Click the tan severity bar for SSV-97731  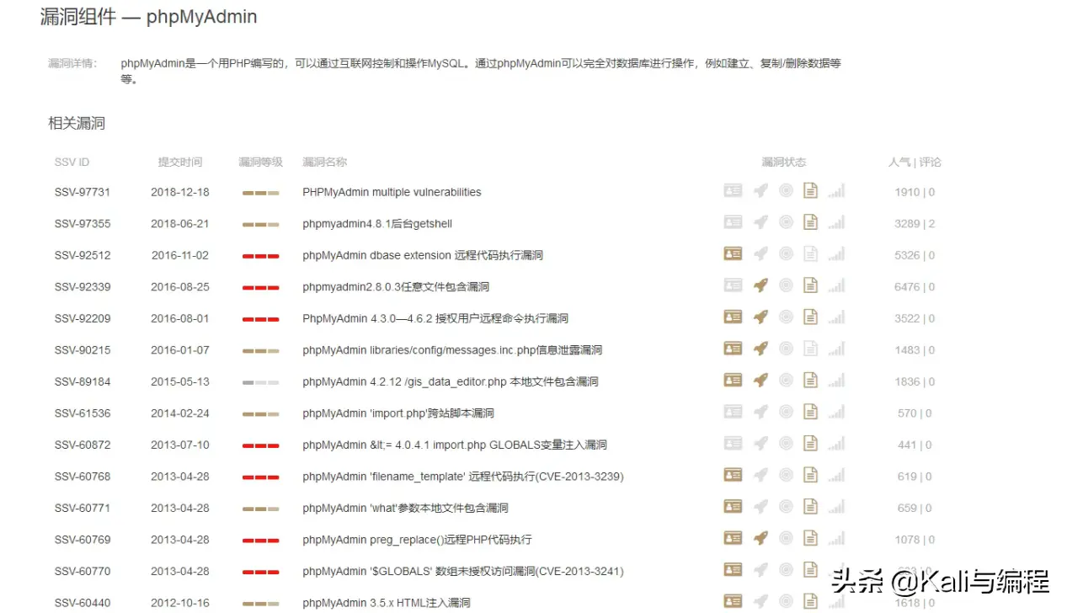[x=260, y=193]
